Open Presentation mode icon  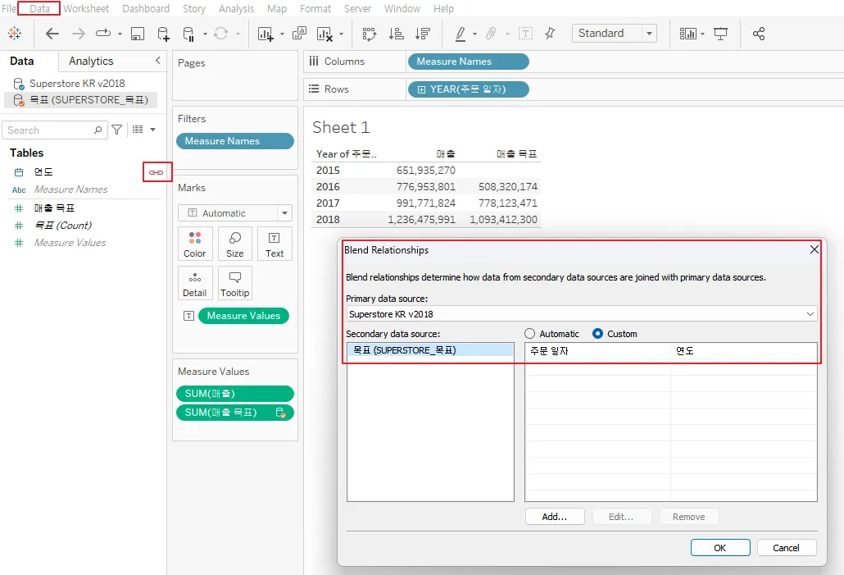720,34
